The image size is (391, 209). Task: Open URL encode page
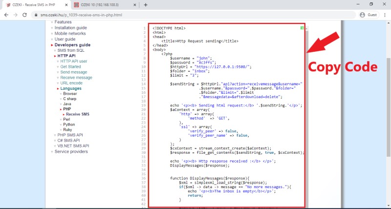(x=71, y=83)
